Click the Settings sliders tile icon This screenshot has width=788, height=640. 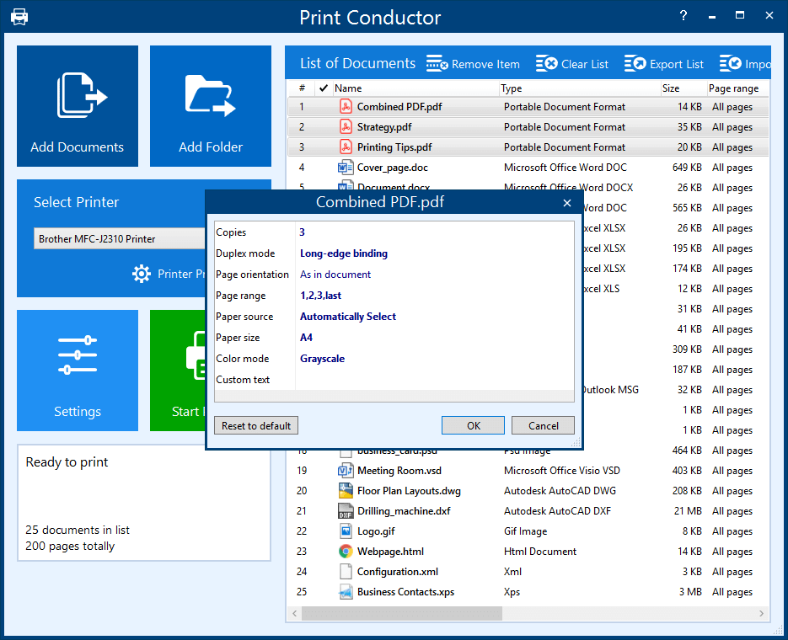(77, 354)
